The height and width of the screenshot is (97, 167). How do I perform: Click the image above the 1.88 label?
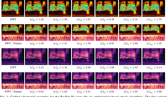click(130, 81)
